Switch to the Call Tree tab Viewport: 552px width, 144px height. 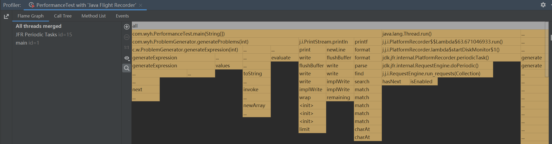pos(63,16)
